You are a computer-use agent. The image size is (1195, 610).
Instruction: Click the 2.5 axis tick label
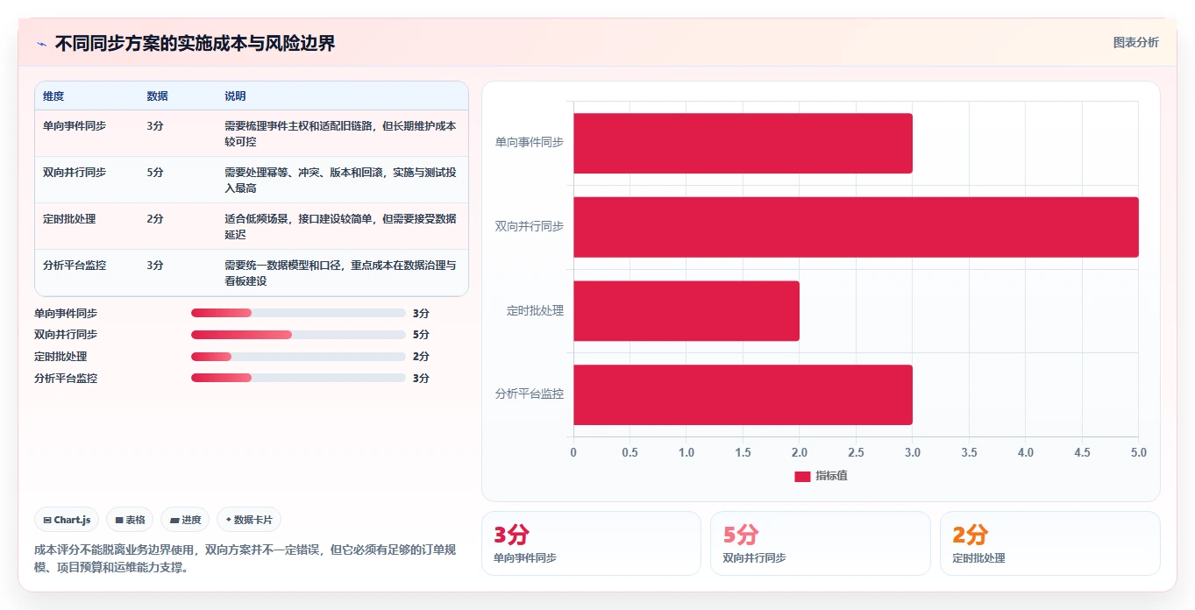(x=856, y=453)
